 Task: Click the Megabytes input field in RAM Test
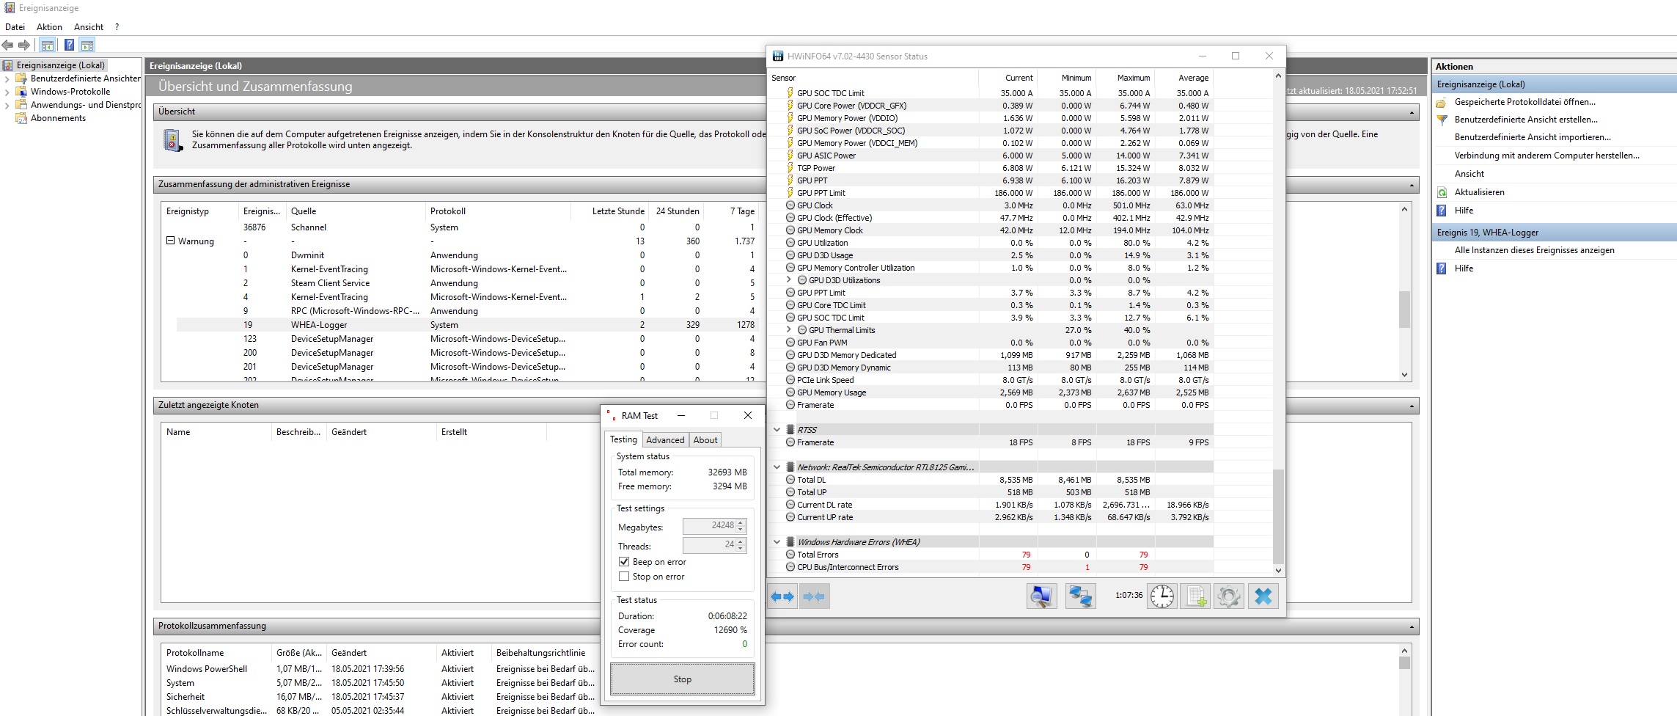pyautogui.click(x=709, y=526)
